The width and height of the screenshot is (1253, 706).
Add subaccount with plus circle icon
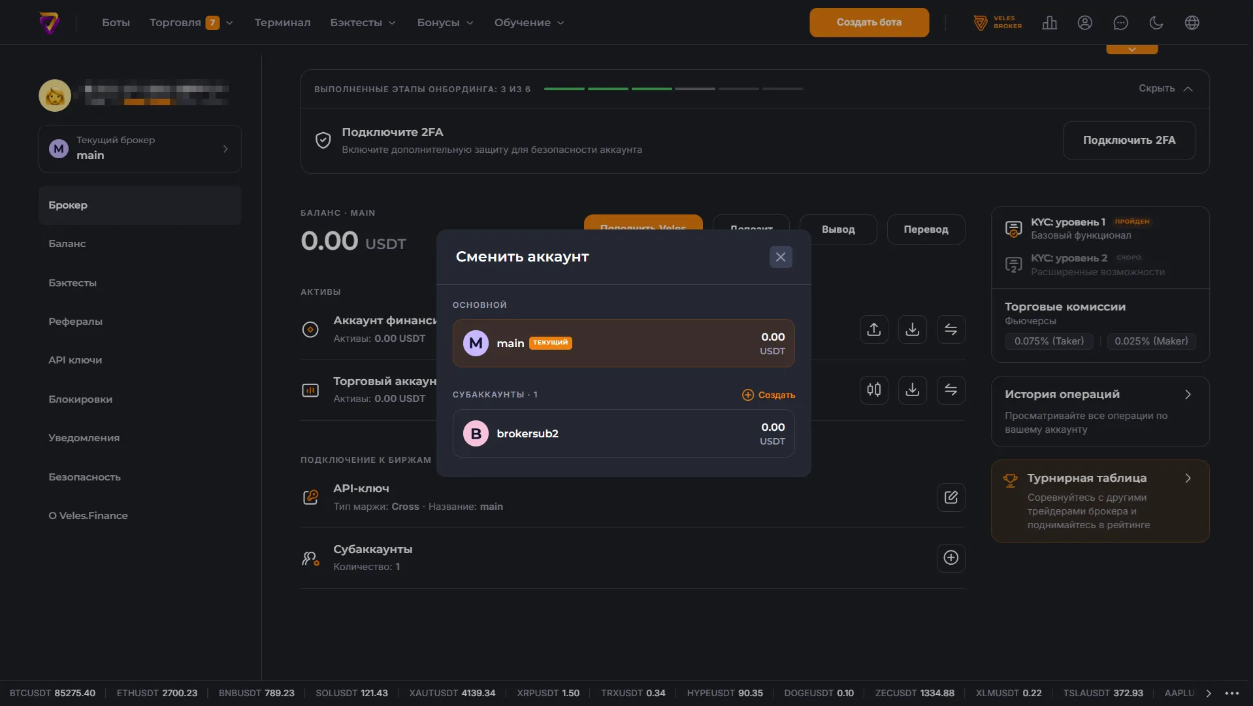pos(951,558)
